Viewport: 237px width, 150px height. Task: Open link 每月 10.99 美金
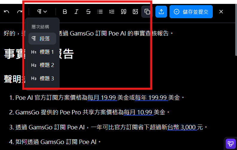tap(138, 112)
